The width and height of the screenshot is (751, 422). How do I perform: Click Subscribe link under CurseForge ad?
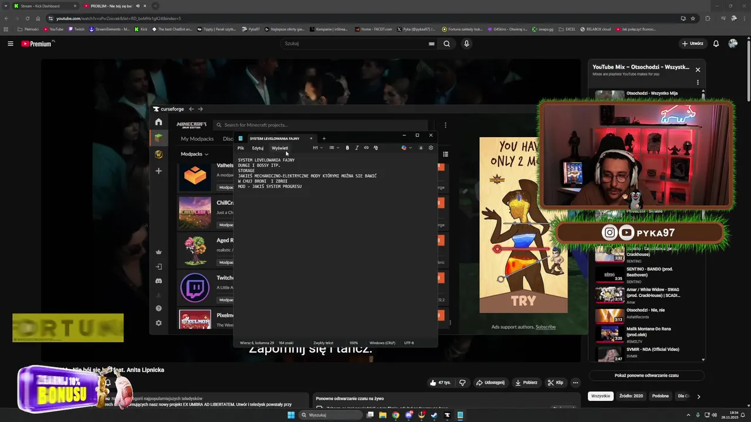[545, 327]
